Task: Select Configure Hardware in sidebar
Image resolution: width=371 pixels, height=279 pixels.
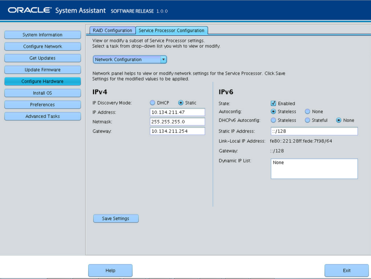Action: (x=43, y=81)
